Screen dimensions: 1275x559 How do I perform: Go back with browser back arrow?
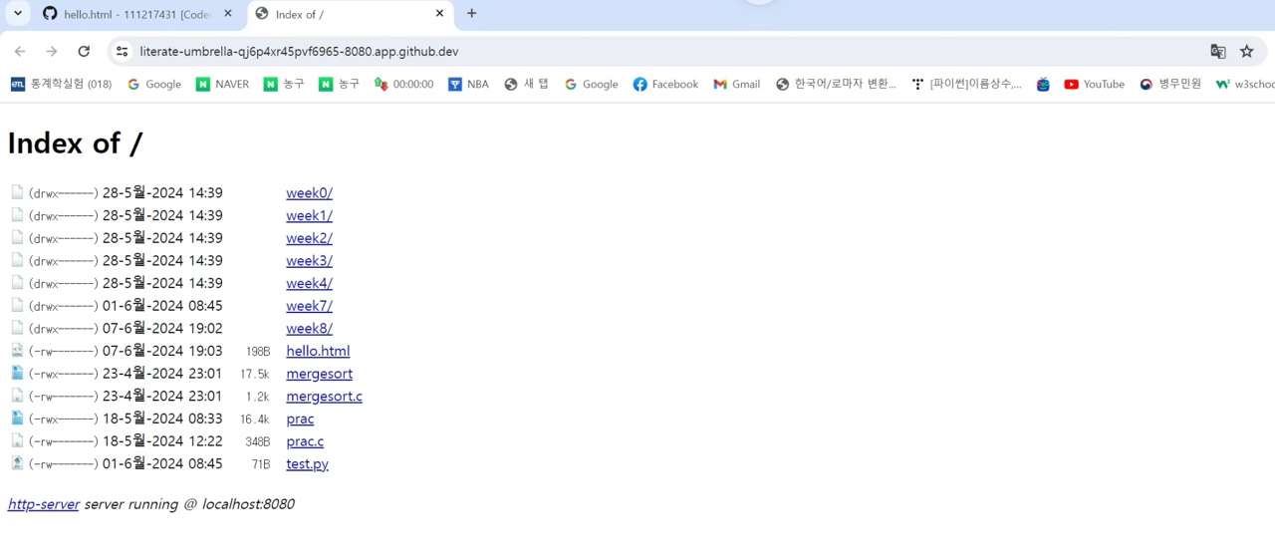tap(20, 51)
